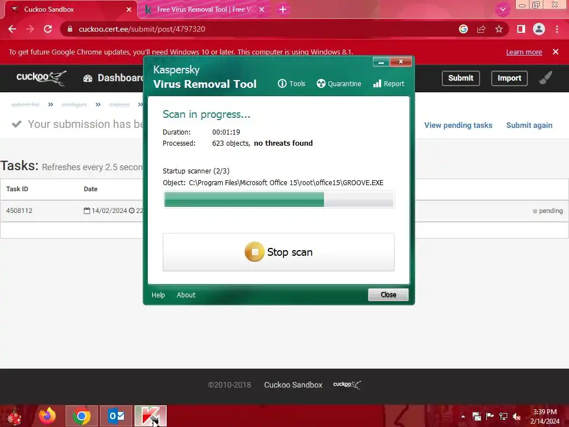Maximize Chrome window button
This screenshot has width=569, height=427.
536,4
